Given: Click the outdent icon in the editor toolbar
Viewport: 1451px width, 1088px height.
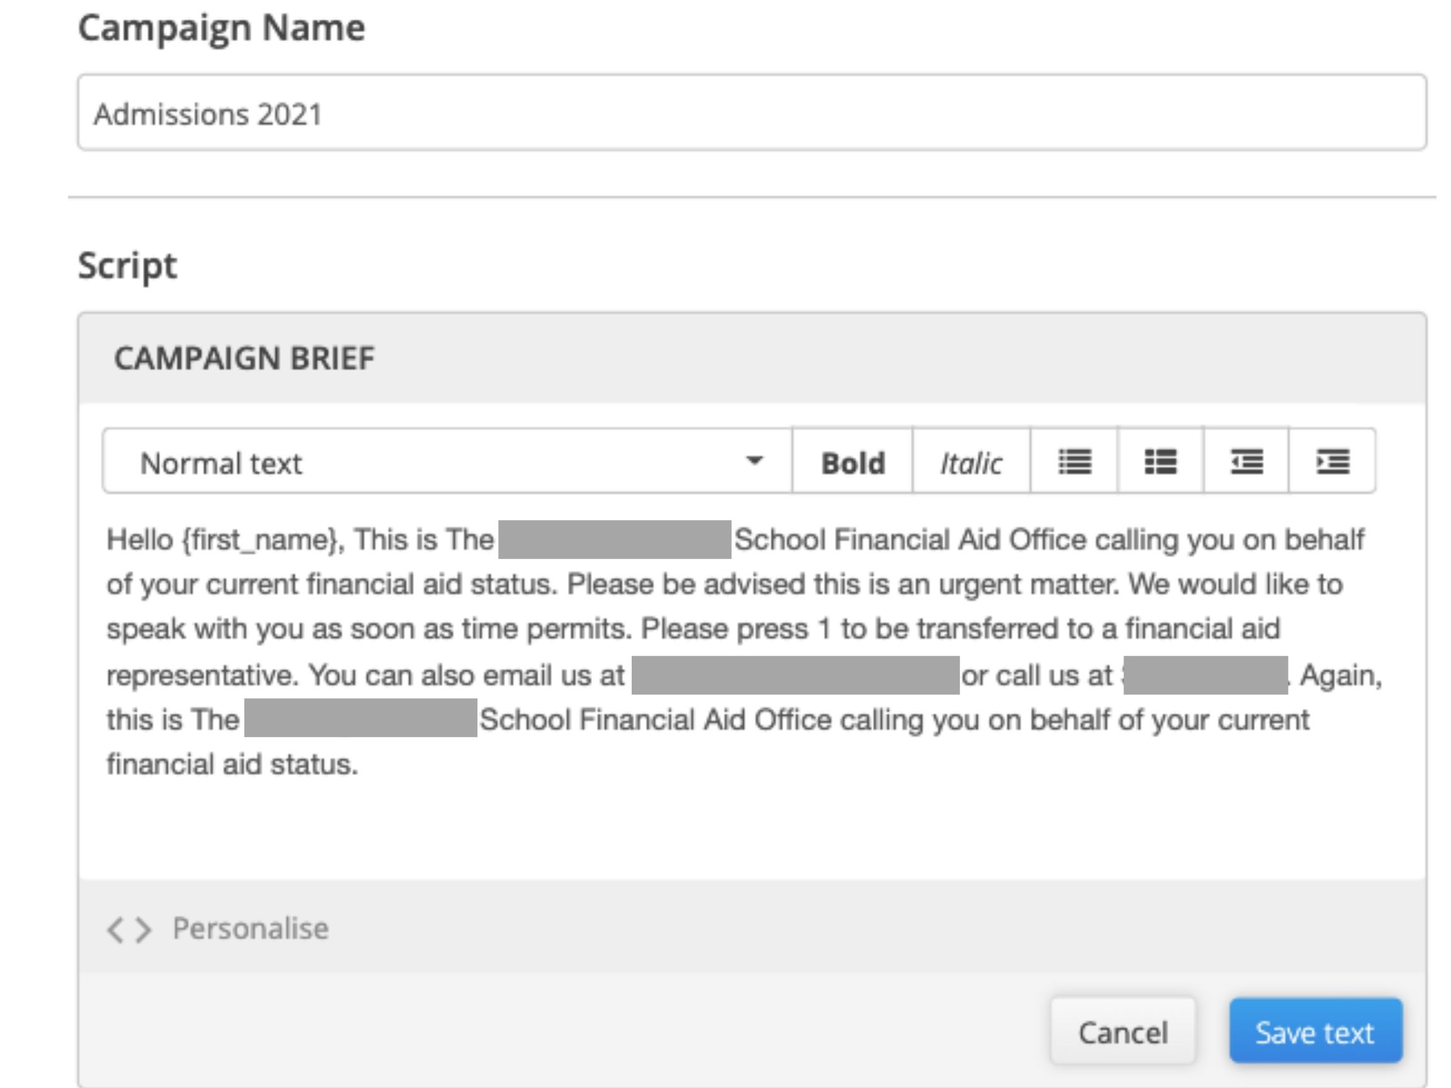Looking at the screenshot, I should (1246, 462).
